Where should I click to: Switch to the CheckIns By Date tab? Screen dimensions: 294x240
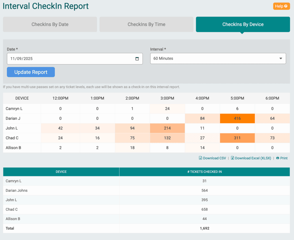pos(50,24)
